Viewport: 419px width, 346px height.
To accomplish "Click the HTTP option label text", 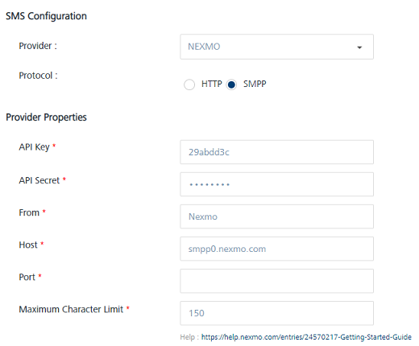I will (x=212, y=84).
